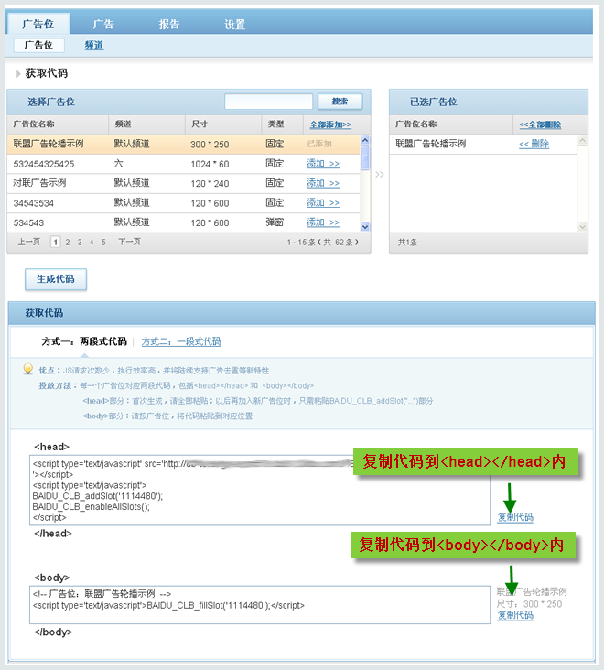Go to page 2 of slot list

[68, 243]
